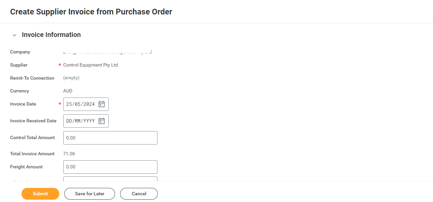This screenshot has width=433, height=202.
Task: Click the Save for Later button
Action: pyautogui.click(x=89, y=194)
